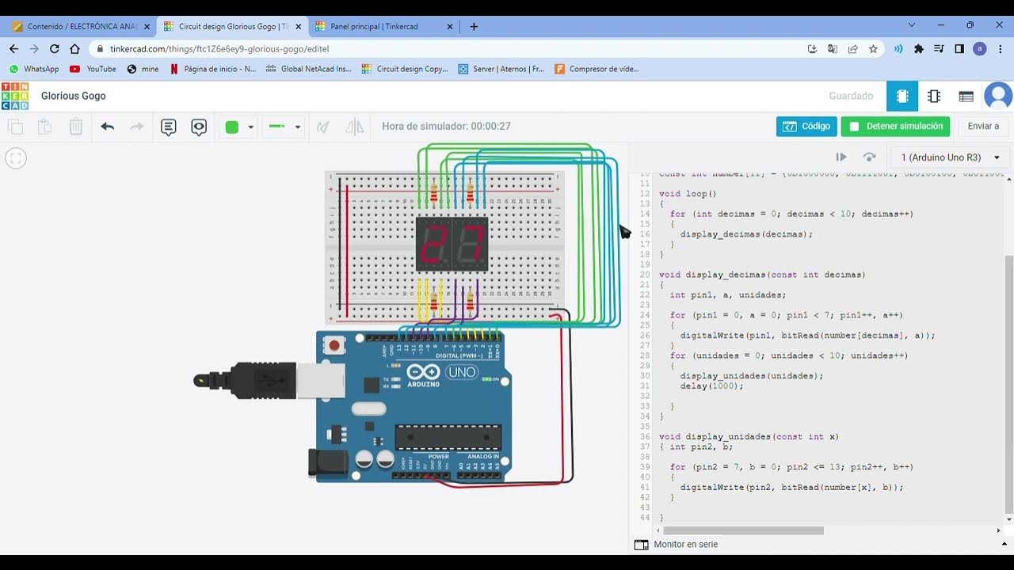Click the redo arrow icon

(x=137, y=127)
